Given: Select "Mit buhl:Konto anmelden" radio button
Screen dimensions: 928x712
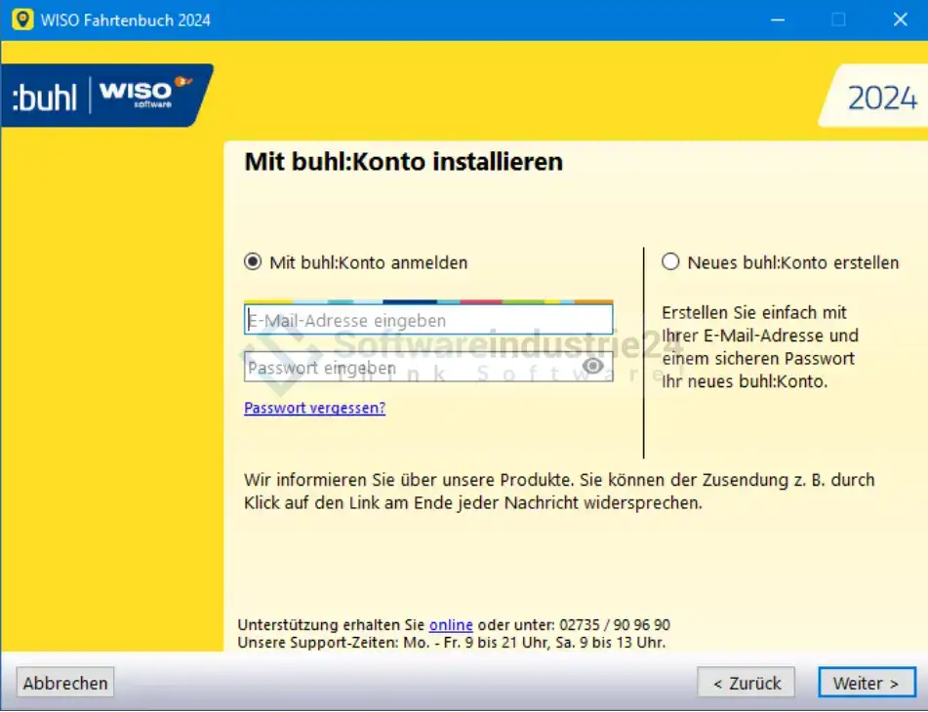Looking at the screenshot, I should pyautogui.click(x=254, y=262).
